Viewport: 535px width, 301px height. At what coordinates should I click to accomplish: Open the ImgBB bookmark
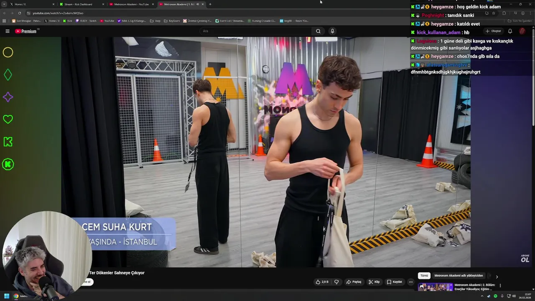click(294, 20)
